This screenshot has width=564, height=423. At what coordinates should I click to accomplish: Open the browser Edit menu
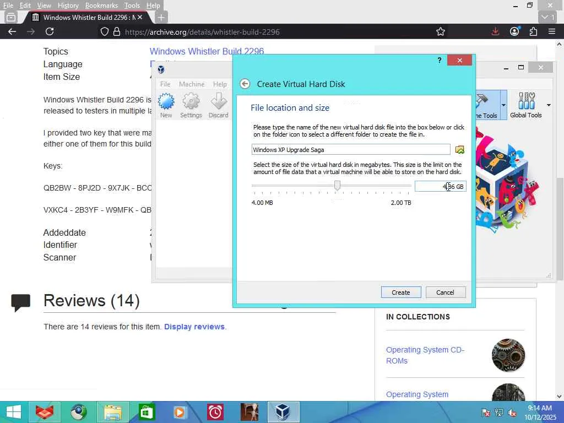pos(25,6)
